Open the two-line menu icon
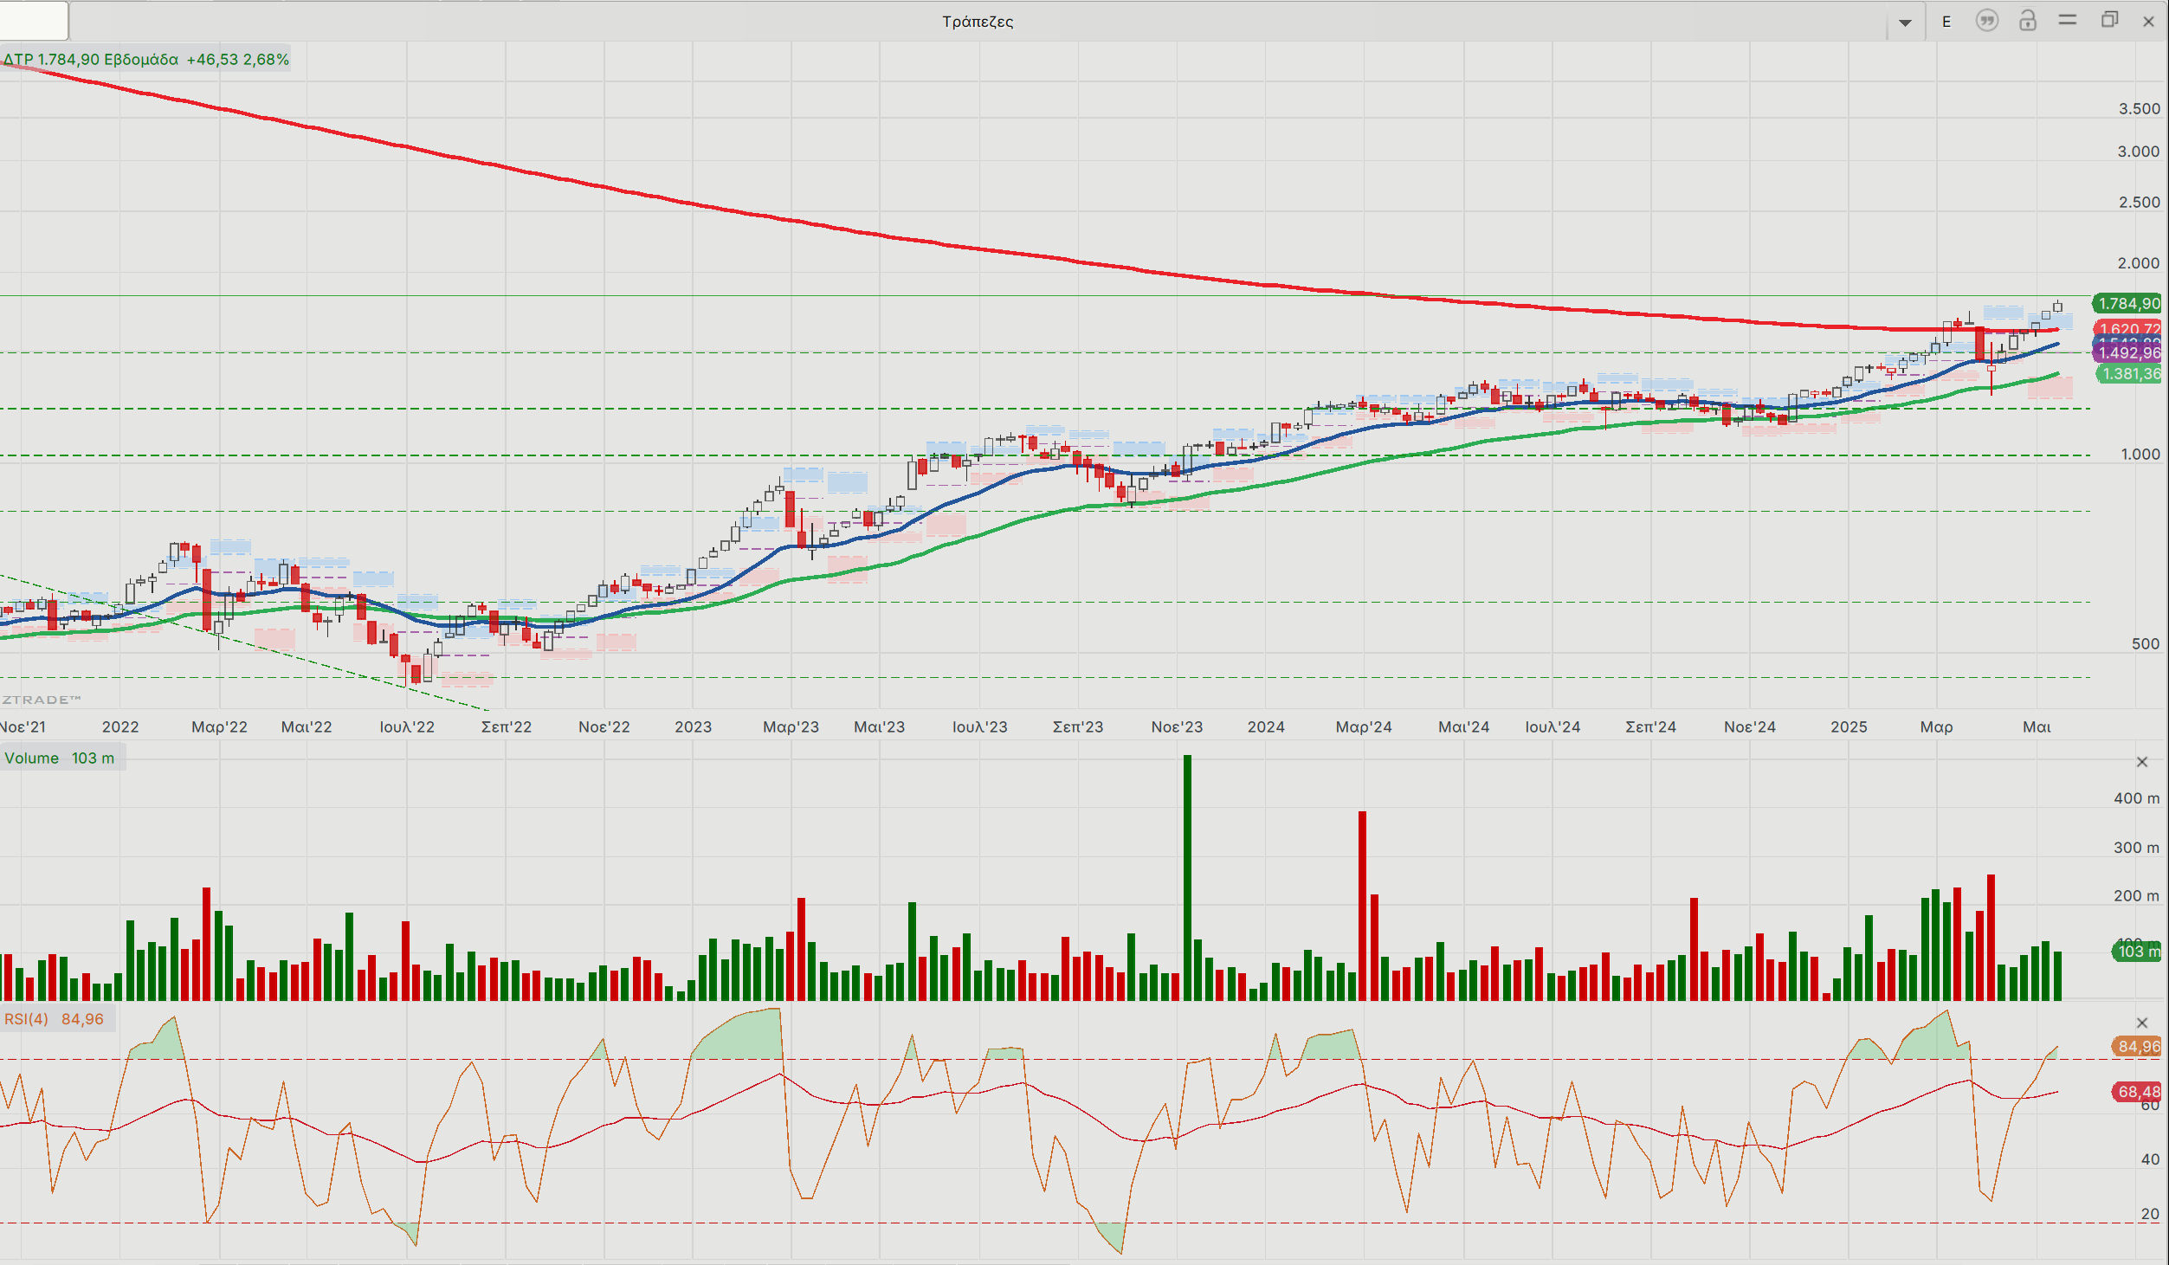Image resolution: width=2169 pixels, height=1265 pixels. pos(2068,20)
